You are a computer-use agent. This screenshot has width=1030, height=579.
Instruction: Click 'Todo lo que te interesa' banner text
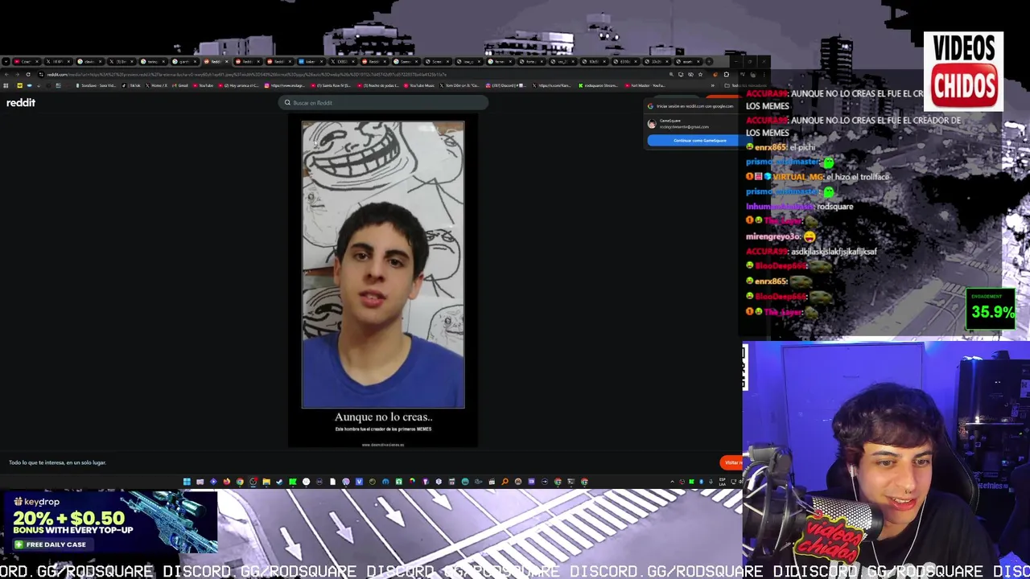pos(57,462)
